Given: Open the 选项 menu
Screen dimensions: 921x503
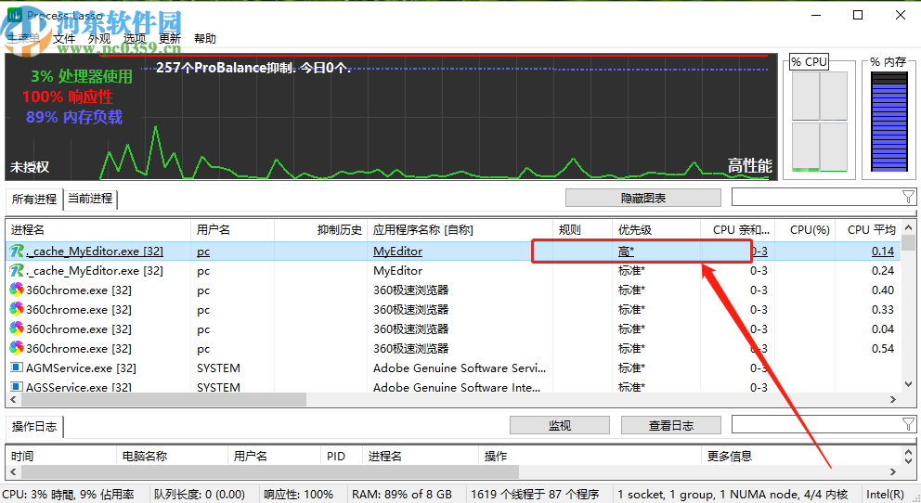Looking at the screenshot, I should [x=135, y=39].
